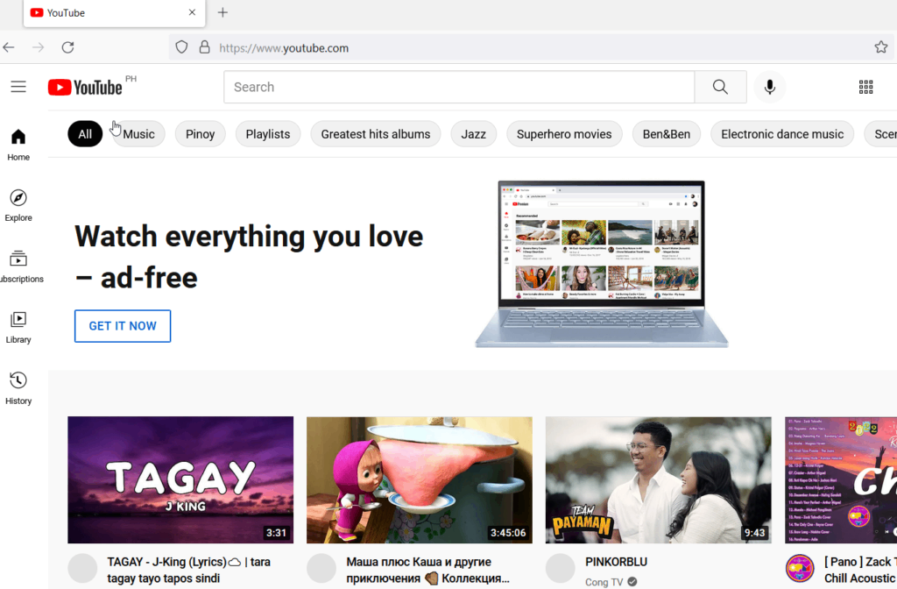Filter by the Ben&Ben chip
Screen dimensions: 897x589
pos(667,134)
